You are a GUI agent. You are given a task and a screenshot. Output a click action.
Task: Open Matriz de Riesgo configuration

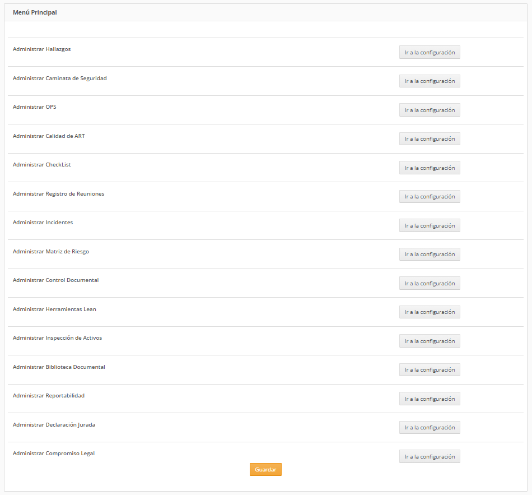pos(430,254)
